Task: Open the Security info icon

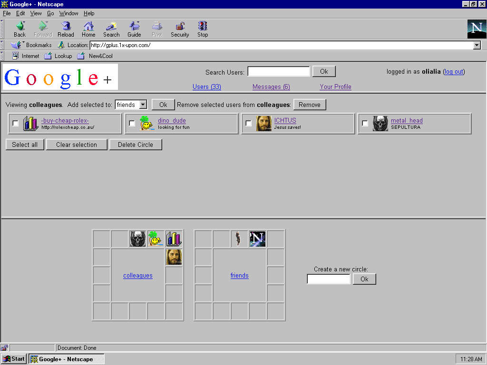Action: coord(180,27)
